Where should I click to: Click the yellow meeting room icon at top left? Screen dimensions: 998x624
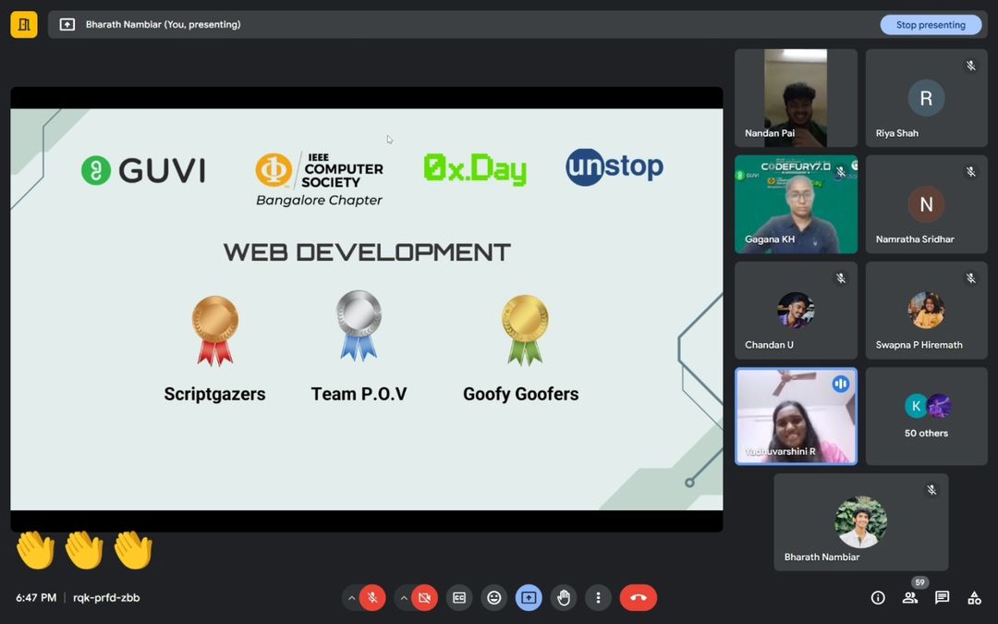[24, 25]
